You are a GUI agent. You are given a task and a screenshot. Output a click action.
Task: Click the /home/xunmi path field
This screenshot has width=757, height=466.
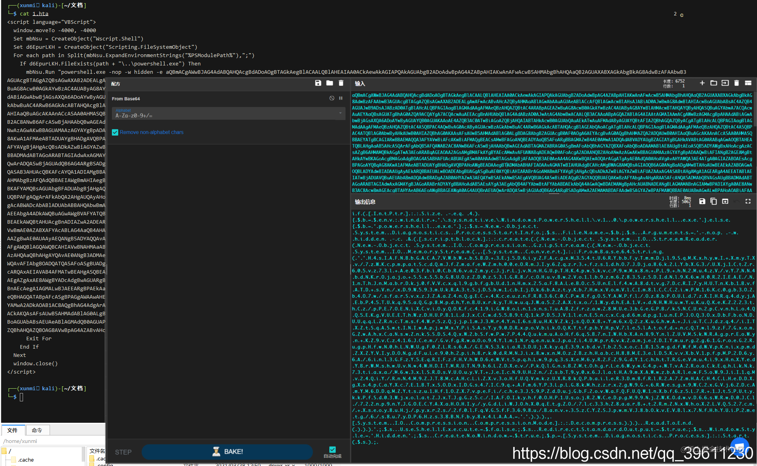pyautogui.click(x=53, y=441)
